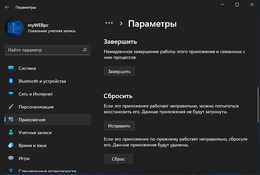
Task: Expand the breadcrumb ellipsis menu
Action: pos(109,23)
